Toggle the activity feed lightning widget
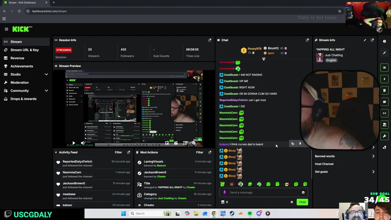Image resolution: width=391 pixels, height=220 pixels. click(385, 79)
